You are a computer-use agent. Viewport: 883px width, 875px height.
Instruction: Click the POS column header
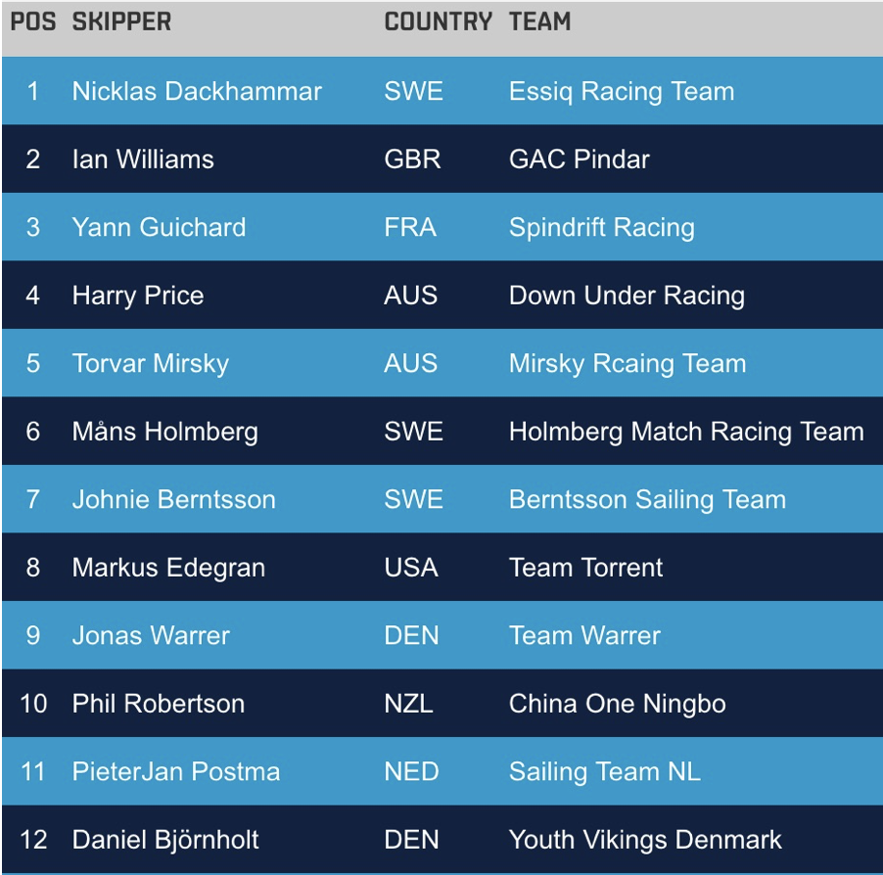coord(33,23)
